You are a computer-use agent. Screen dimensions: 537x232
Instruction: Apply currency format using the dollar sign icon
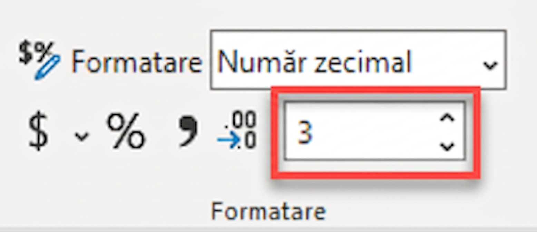click(38, 132)
